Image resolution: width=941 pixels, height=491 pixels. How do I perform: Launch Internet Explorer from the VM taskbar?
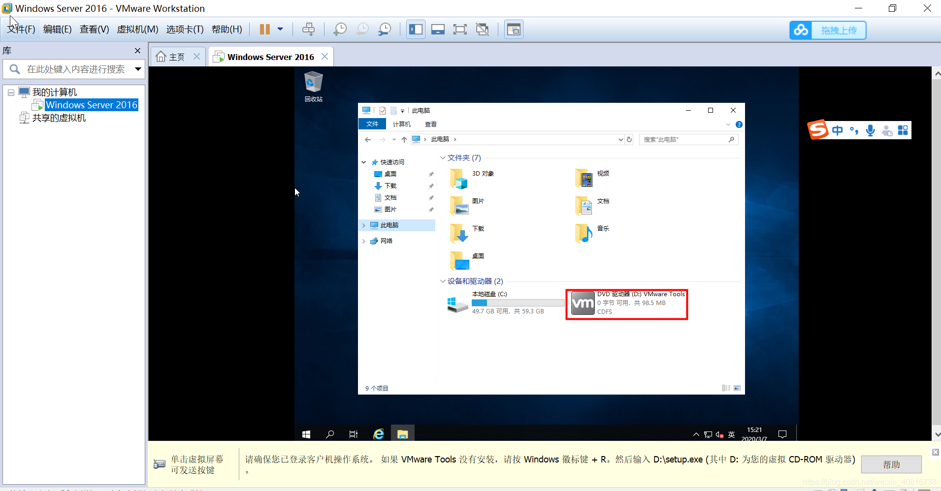click(x=379, y=434)
